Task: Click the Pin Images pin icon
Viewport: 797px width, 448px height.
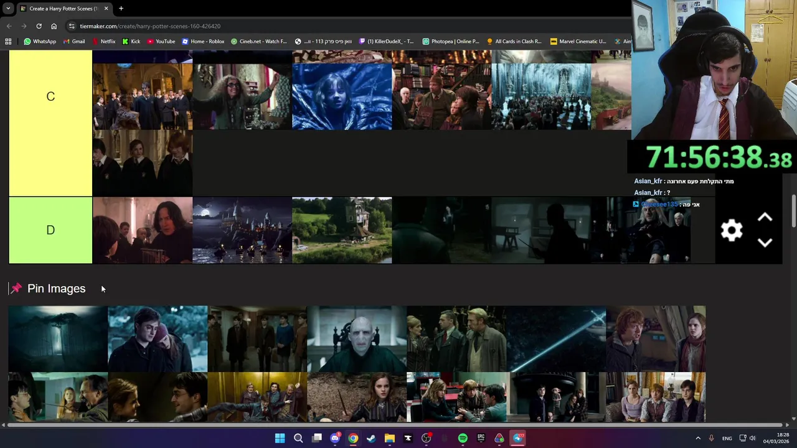Action: point(16,288)
